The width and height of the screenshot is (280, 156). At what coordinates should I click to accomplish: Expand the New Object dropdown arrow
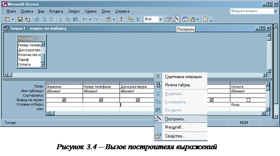198,19
